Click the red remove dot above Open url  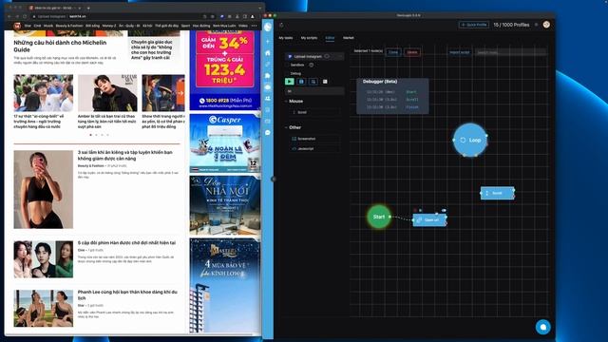pos(415,210)
